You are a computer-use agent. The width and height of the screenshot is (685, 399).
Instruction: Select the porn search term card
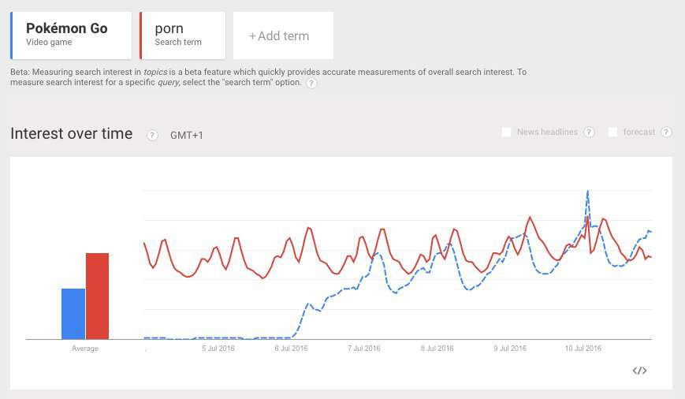[x=181, y=35]
